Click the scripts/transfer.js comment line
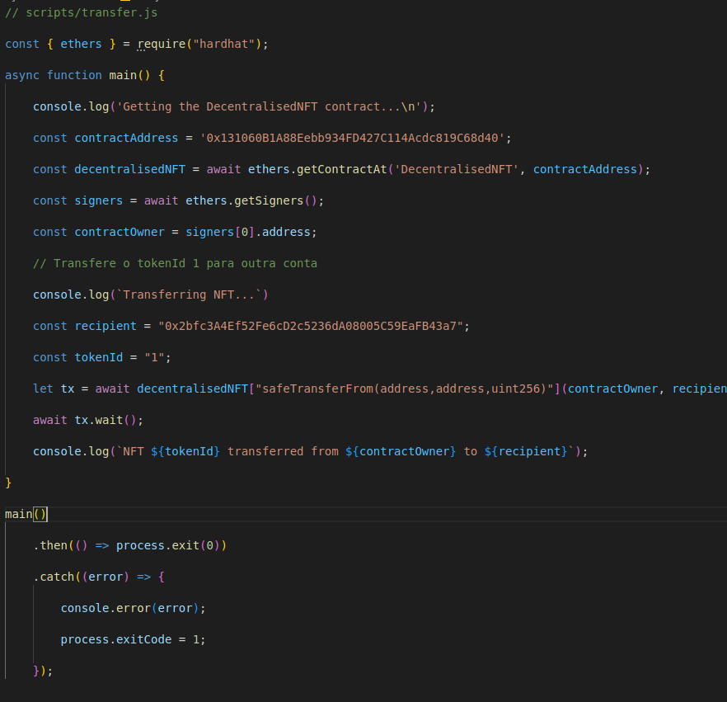The image size is (727, 702). point(81,12)
